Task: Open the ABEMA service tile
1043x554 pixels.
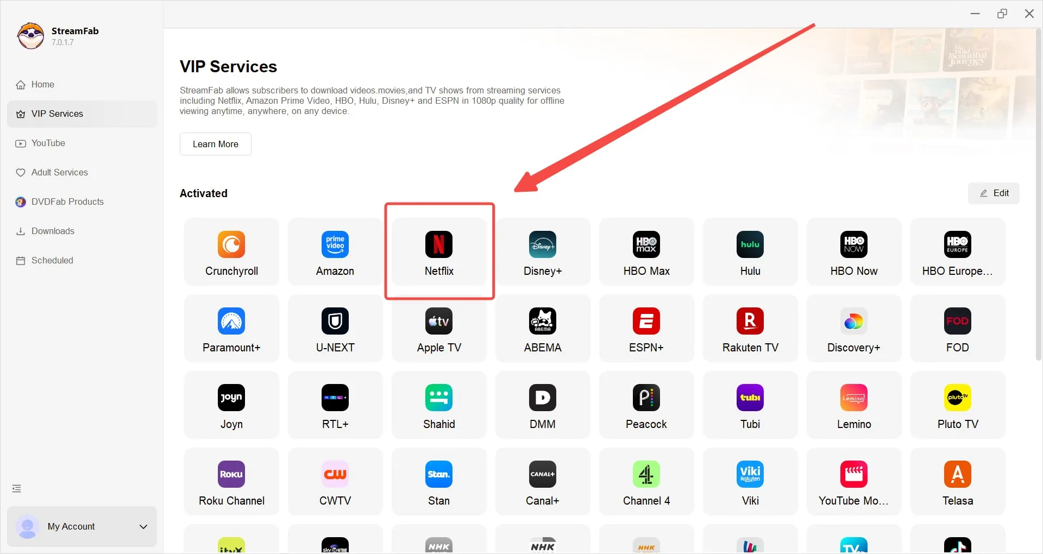Action: click(x=543, y=329)
